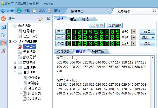Toggle digit 0 in the 十位 row
The image size is (158, 108).
pos(69,37)
